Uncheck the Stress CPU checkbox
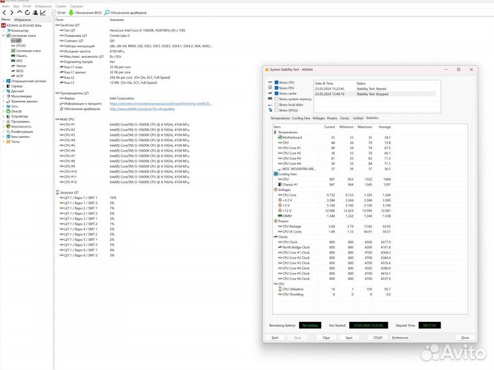Viewport: 494px width, 370px height. point(277,82)
